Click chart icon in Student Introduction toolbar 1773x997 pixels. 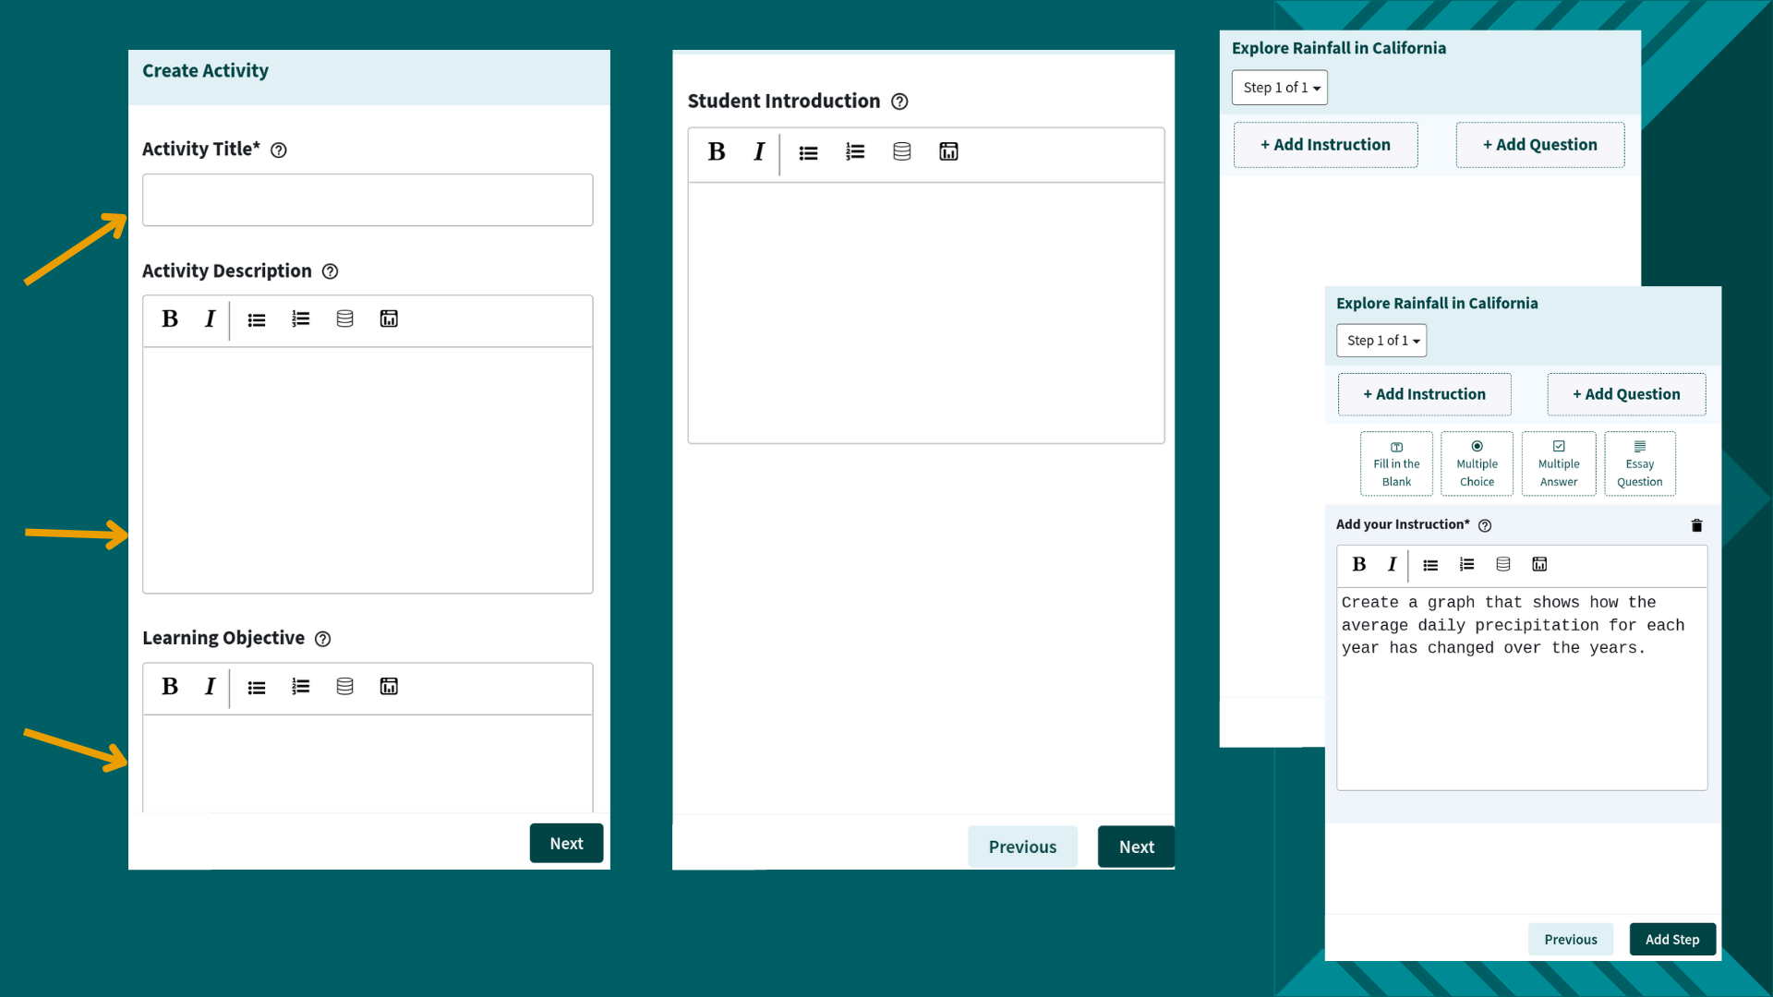click(x=948, y=152)
